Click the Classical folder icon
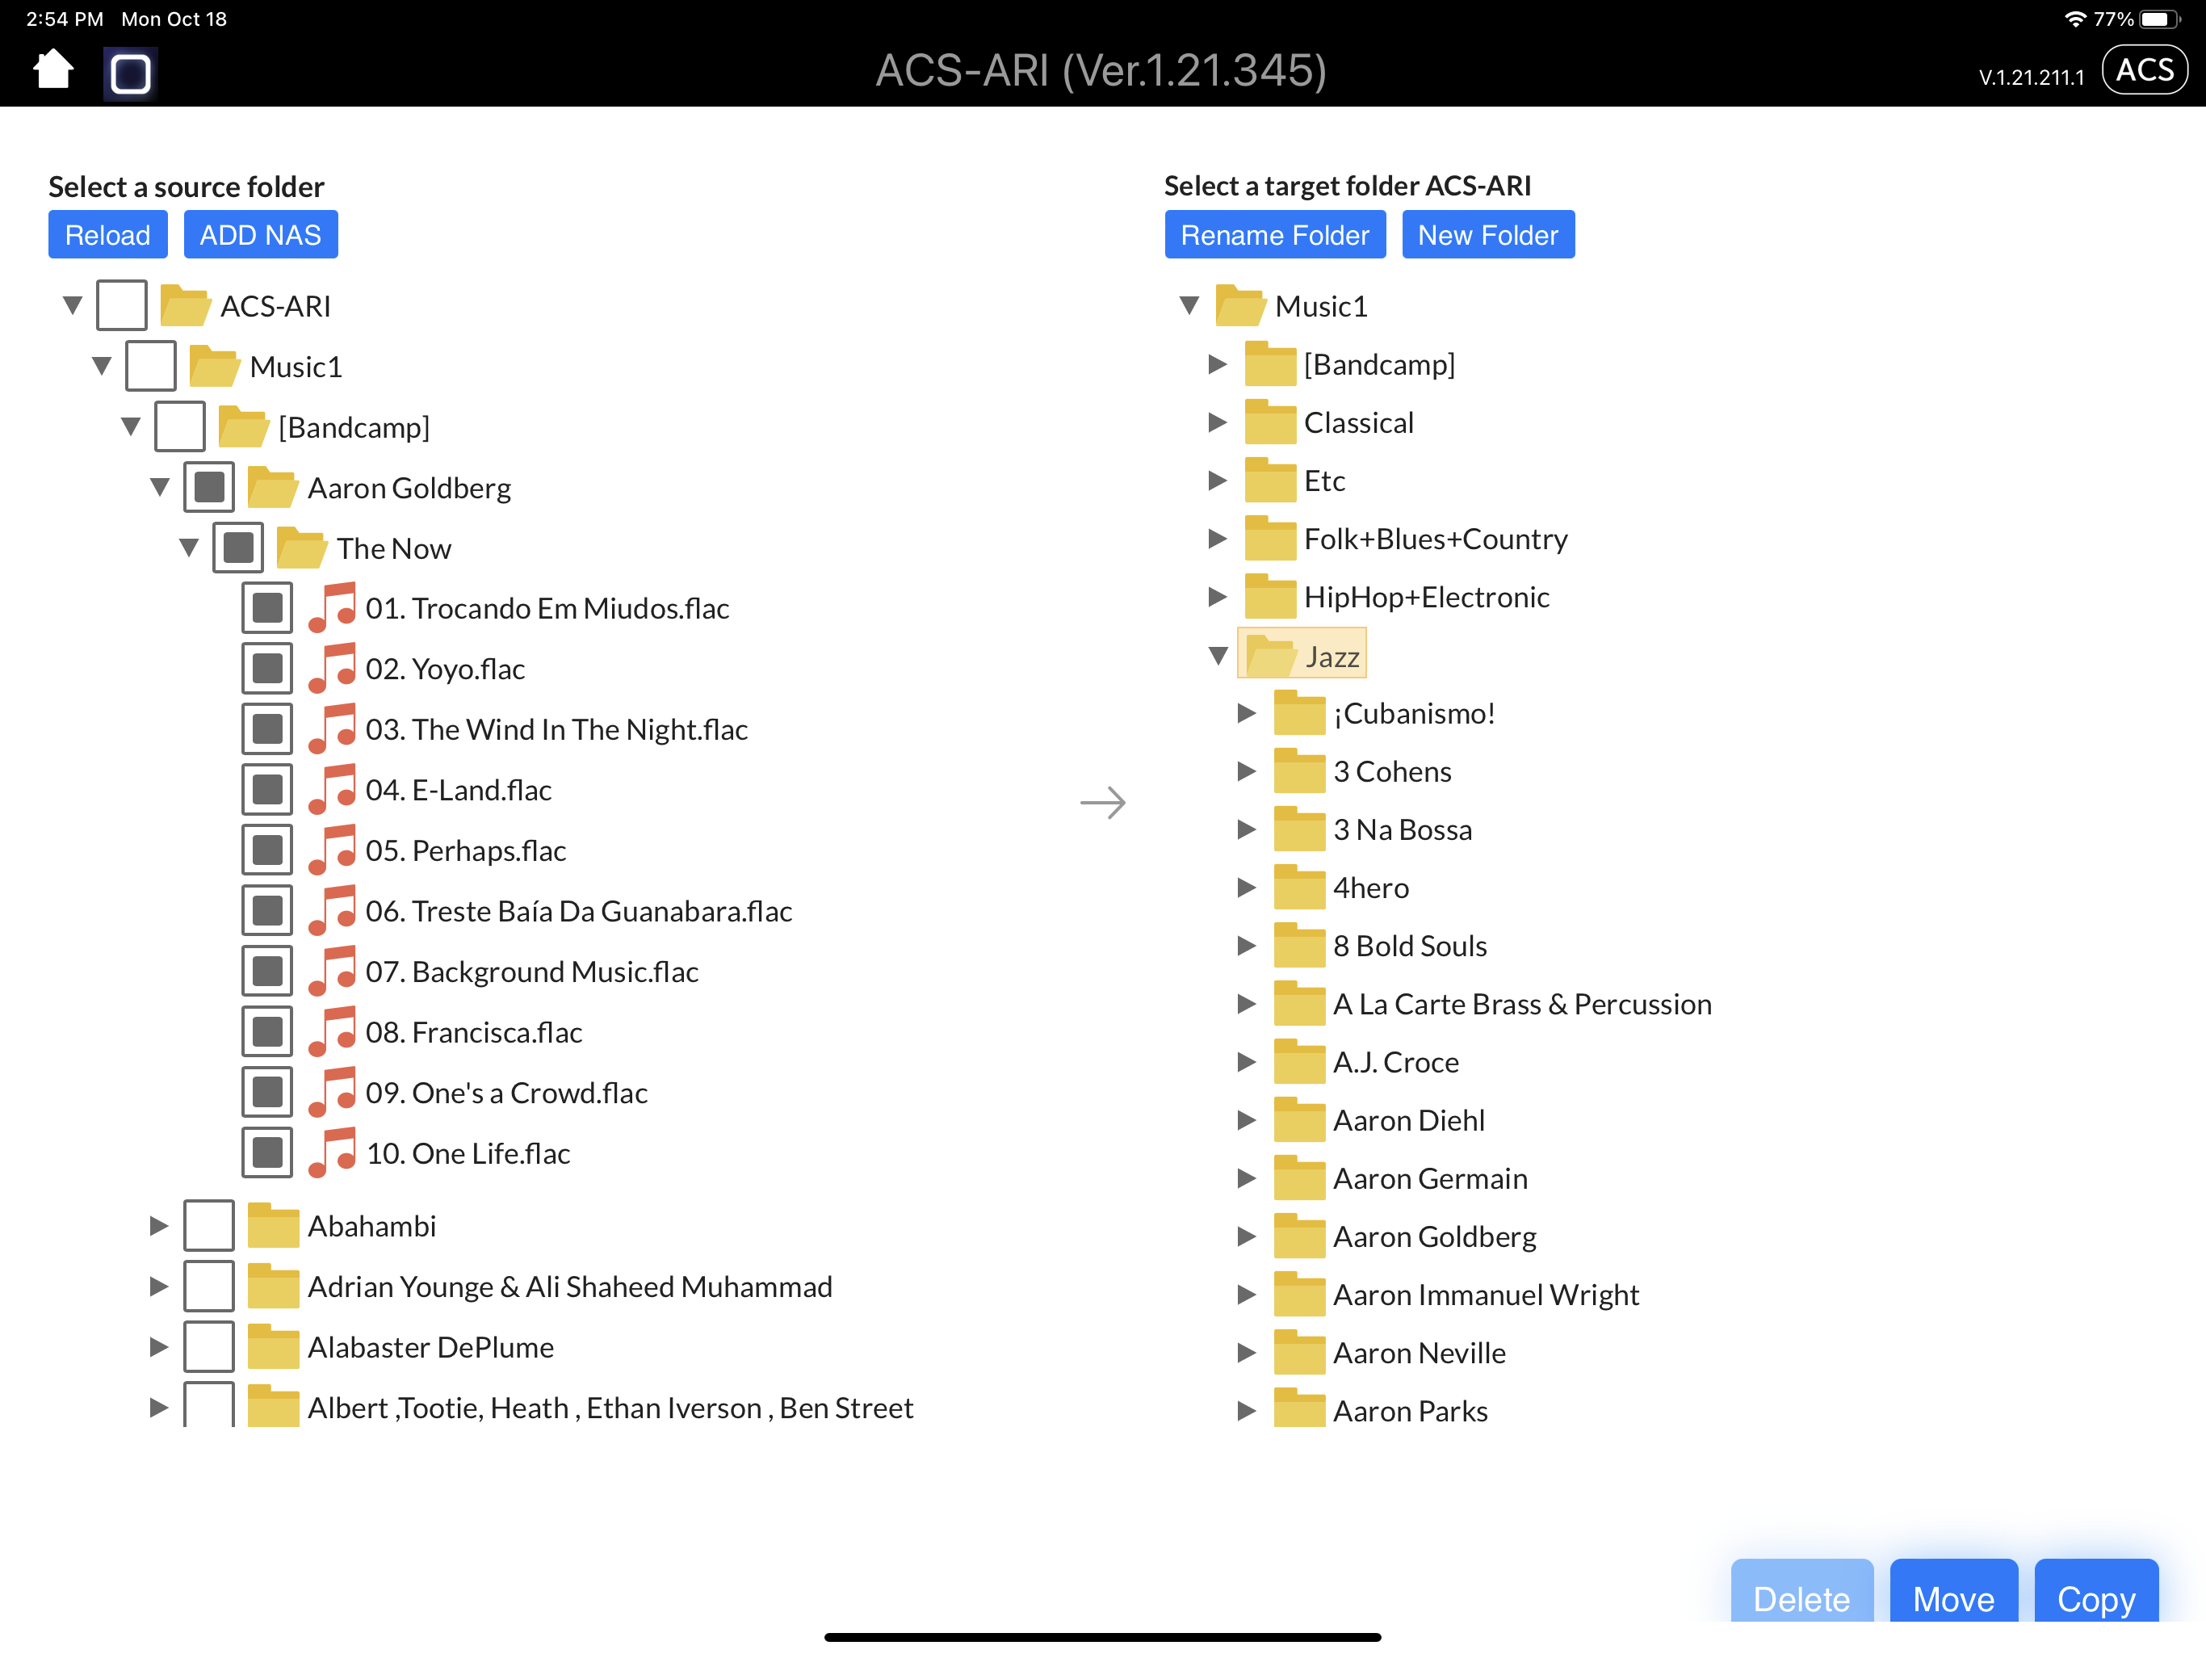The width and height of the screenshot is (2206, 1654). 1269,422
